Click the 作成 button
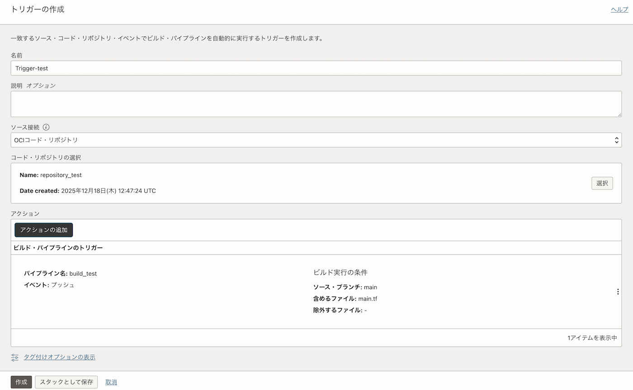Image resolution: width=633 pixels, height=390 pixels. pos(21,382)
